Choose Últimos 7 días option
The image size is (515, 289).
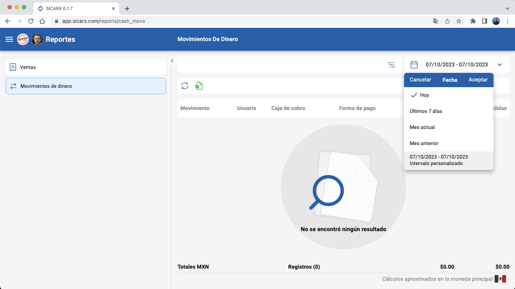(426, 111)
